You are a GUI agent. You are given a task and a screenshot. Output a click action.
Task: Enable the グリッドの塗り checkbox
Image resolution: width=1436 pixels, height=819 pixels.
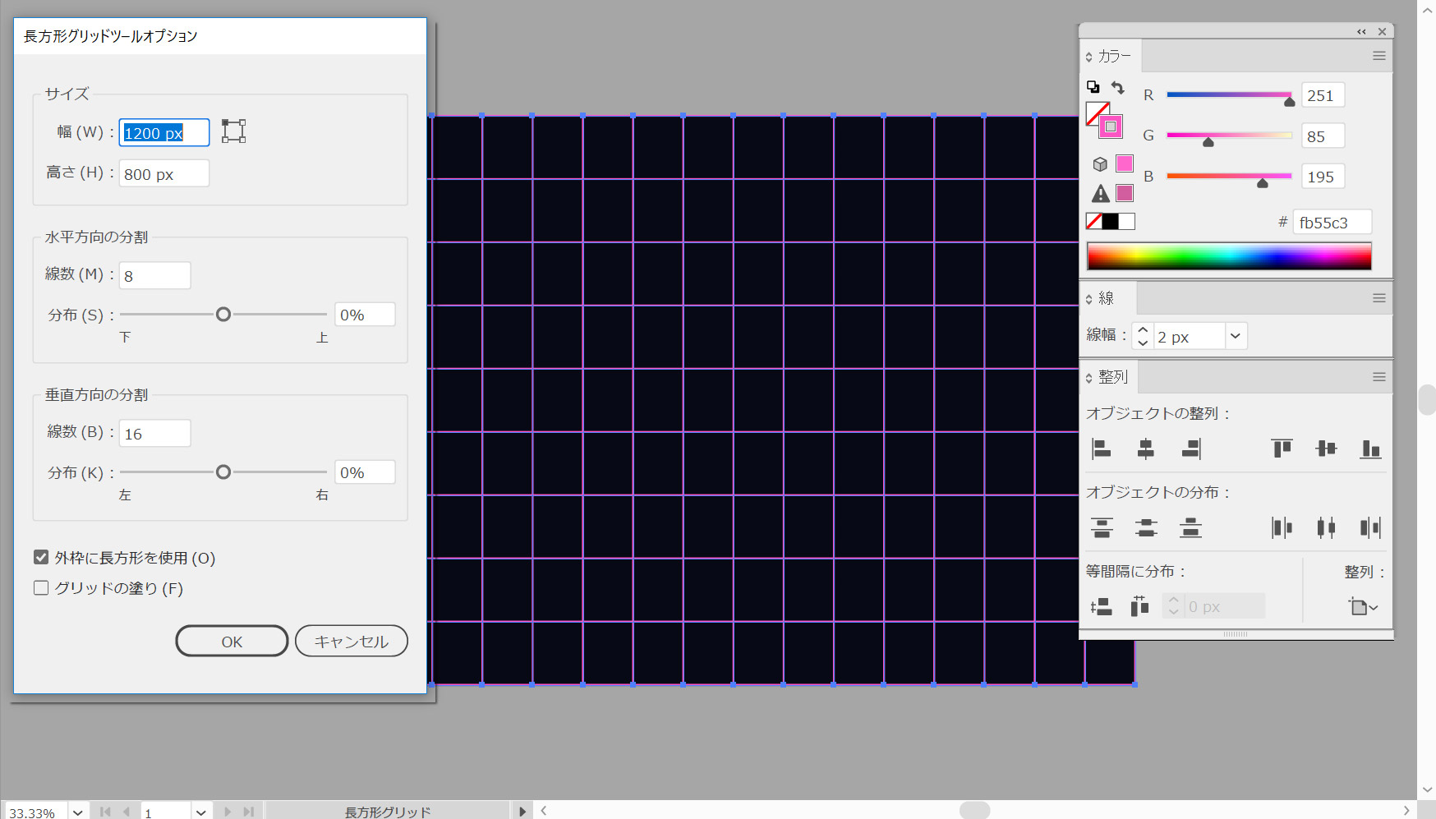pos(41,588)
